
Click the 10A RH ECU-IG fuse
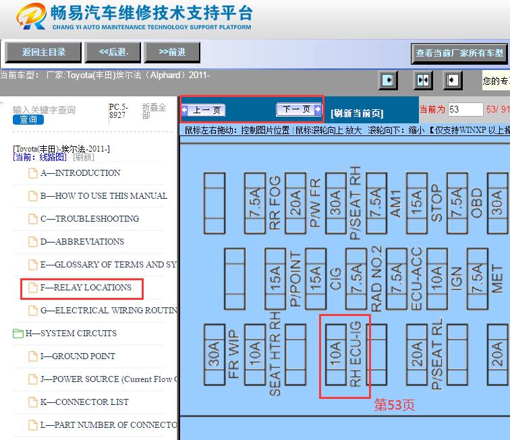335,354
